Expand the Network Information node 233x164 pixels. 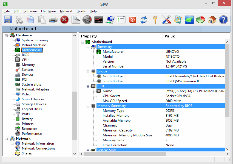12,144
